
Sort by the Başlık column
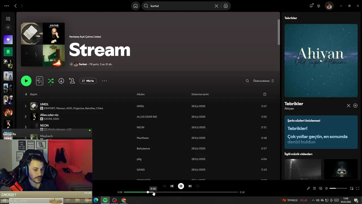(x=34, y=94)
